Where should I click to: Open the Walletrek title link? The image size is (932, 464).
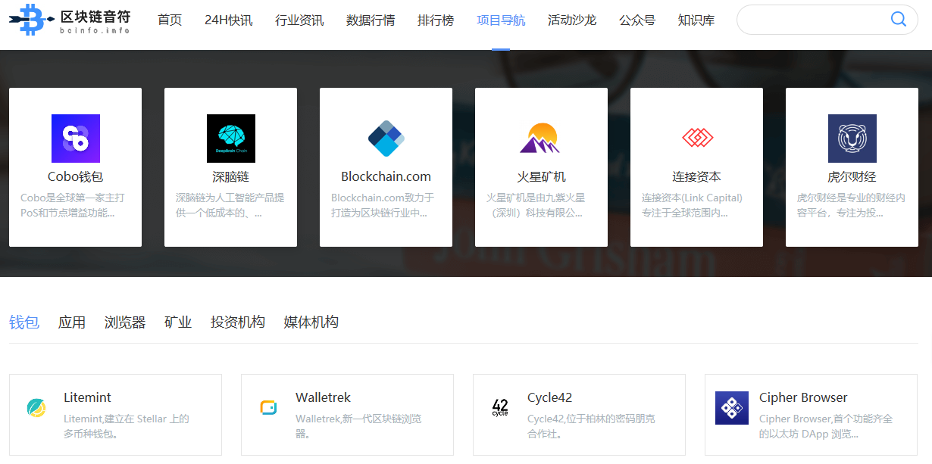[324, 398]
